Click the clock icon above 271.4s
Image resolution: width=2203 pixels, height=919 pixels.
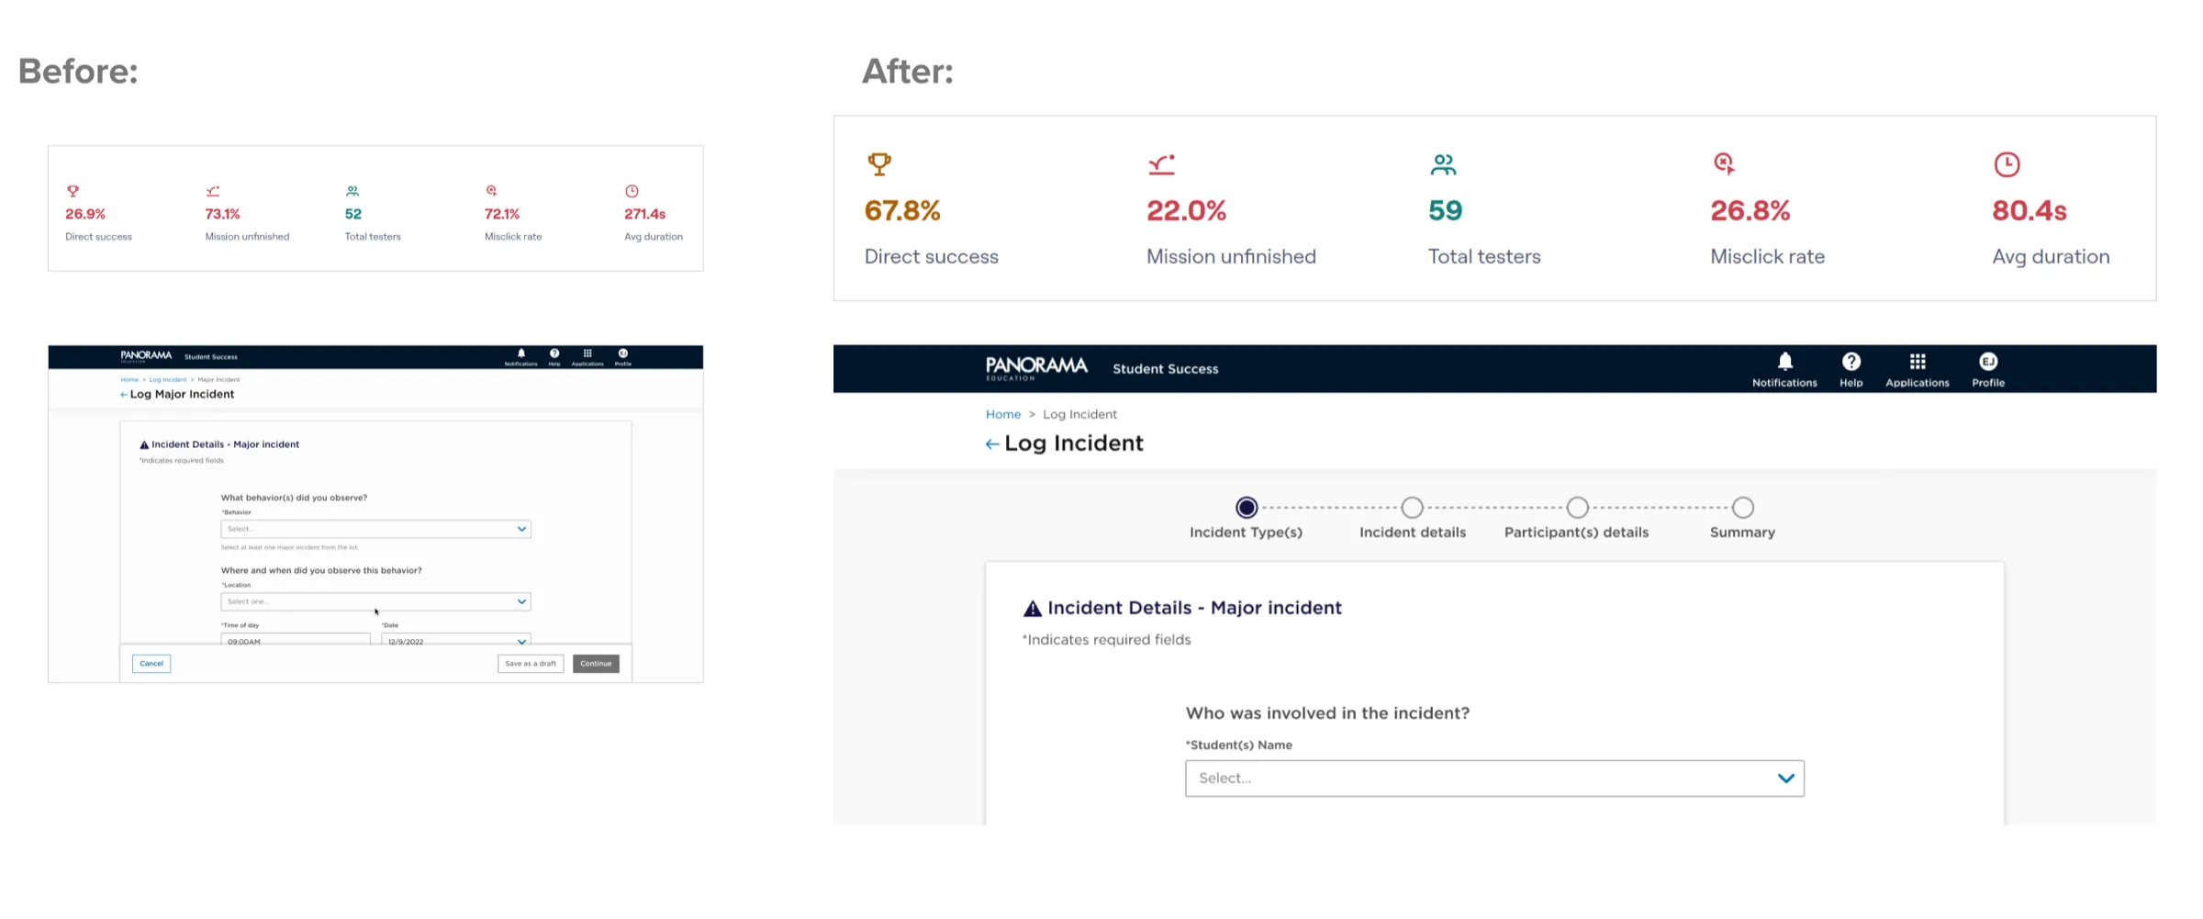point(632,191)
